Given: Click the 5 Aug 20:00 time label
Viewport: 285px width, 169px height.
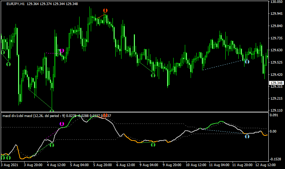Looking at the screenshot, I should [x=103, y=165].
